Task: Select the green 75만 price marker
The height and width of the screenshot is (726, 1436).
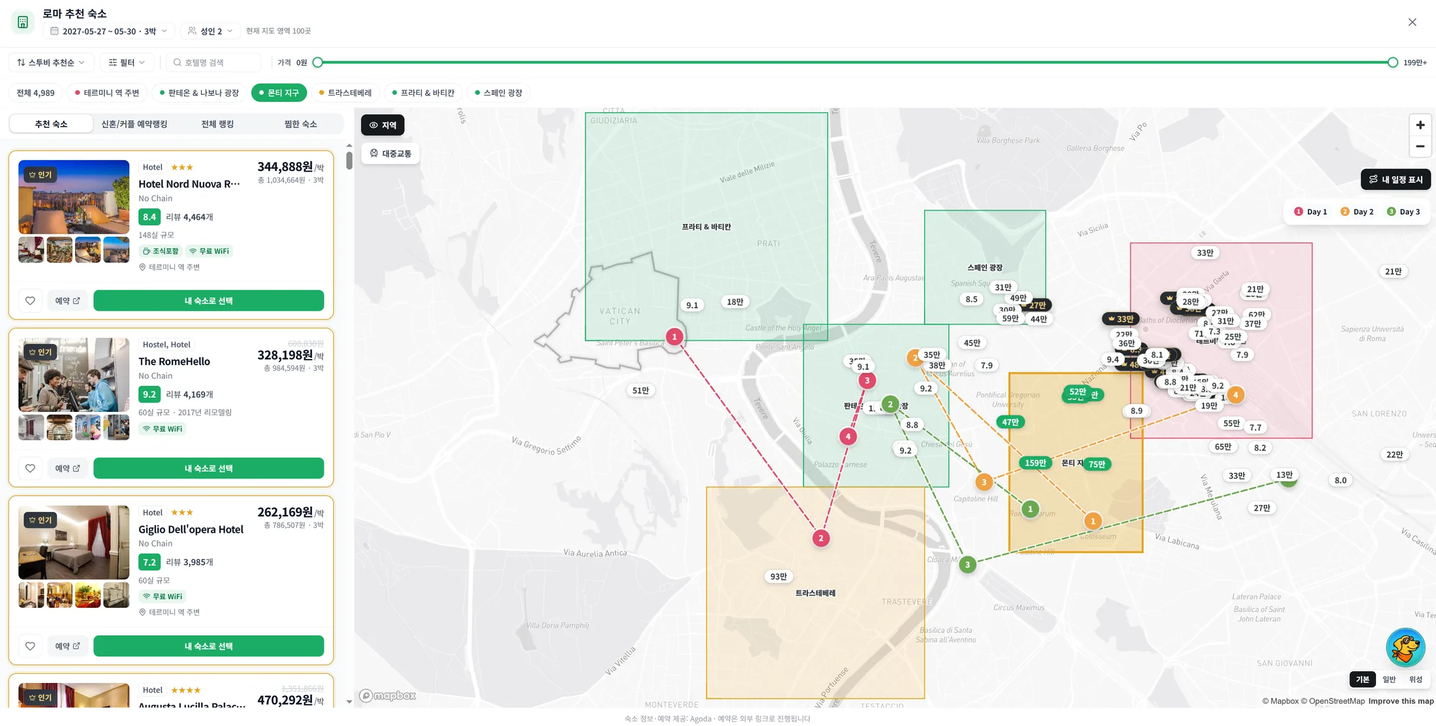Action: pos(1097,464)
